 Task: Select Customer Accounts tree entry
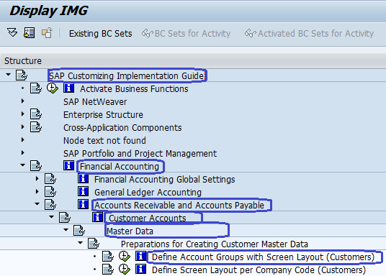pos(147,218)
